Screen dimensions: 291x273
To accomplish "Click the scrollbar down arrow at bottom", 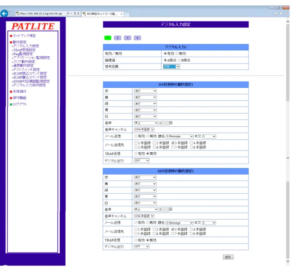I will (x=288, y=261).
